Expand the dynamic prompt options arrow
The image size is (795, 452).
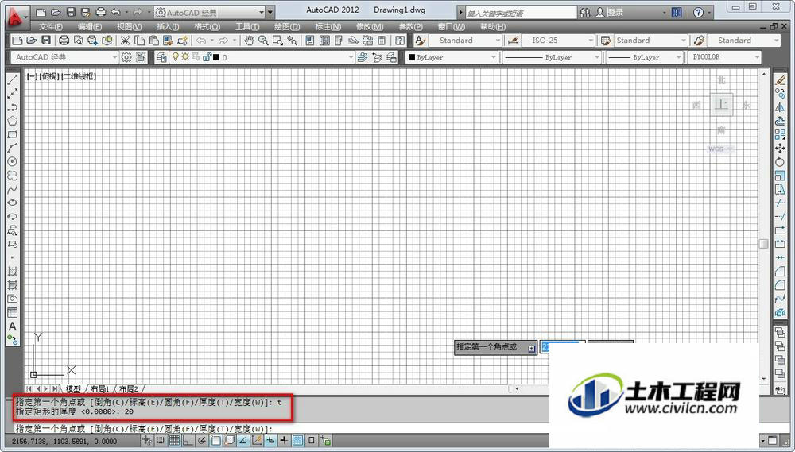tap(531, 348)
